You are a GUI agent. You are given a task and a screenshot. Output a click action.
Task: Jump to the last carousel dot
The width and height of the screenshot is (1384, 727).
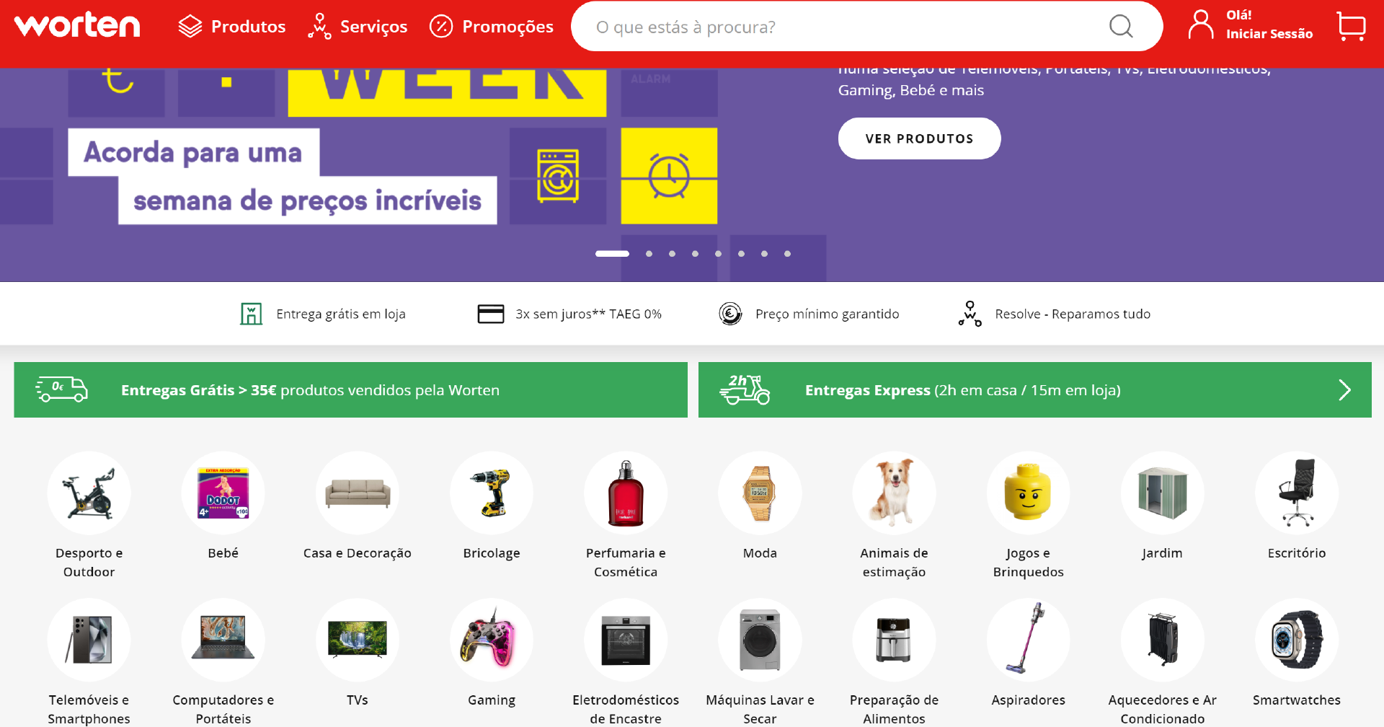(787, 254)
